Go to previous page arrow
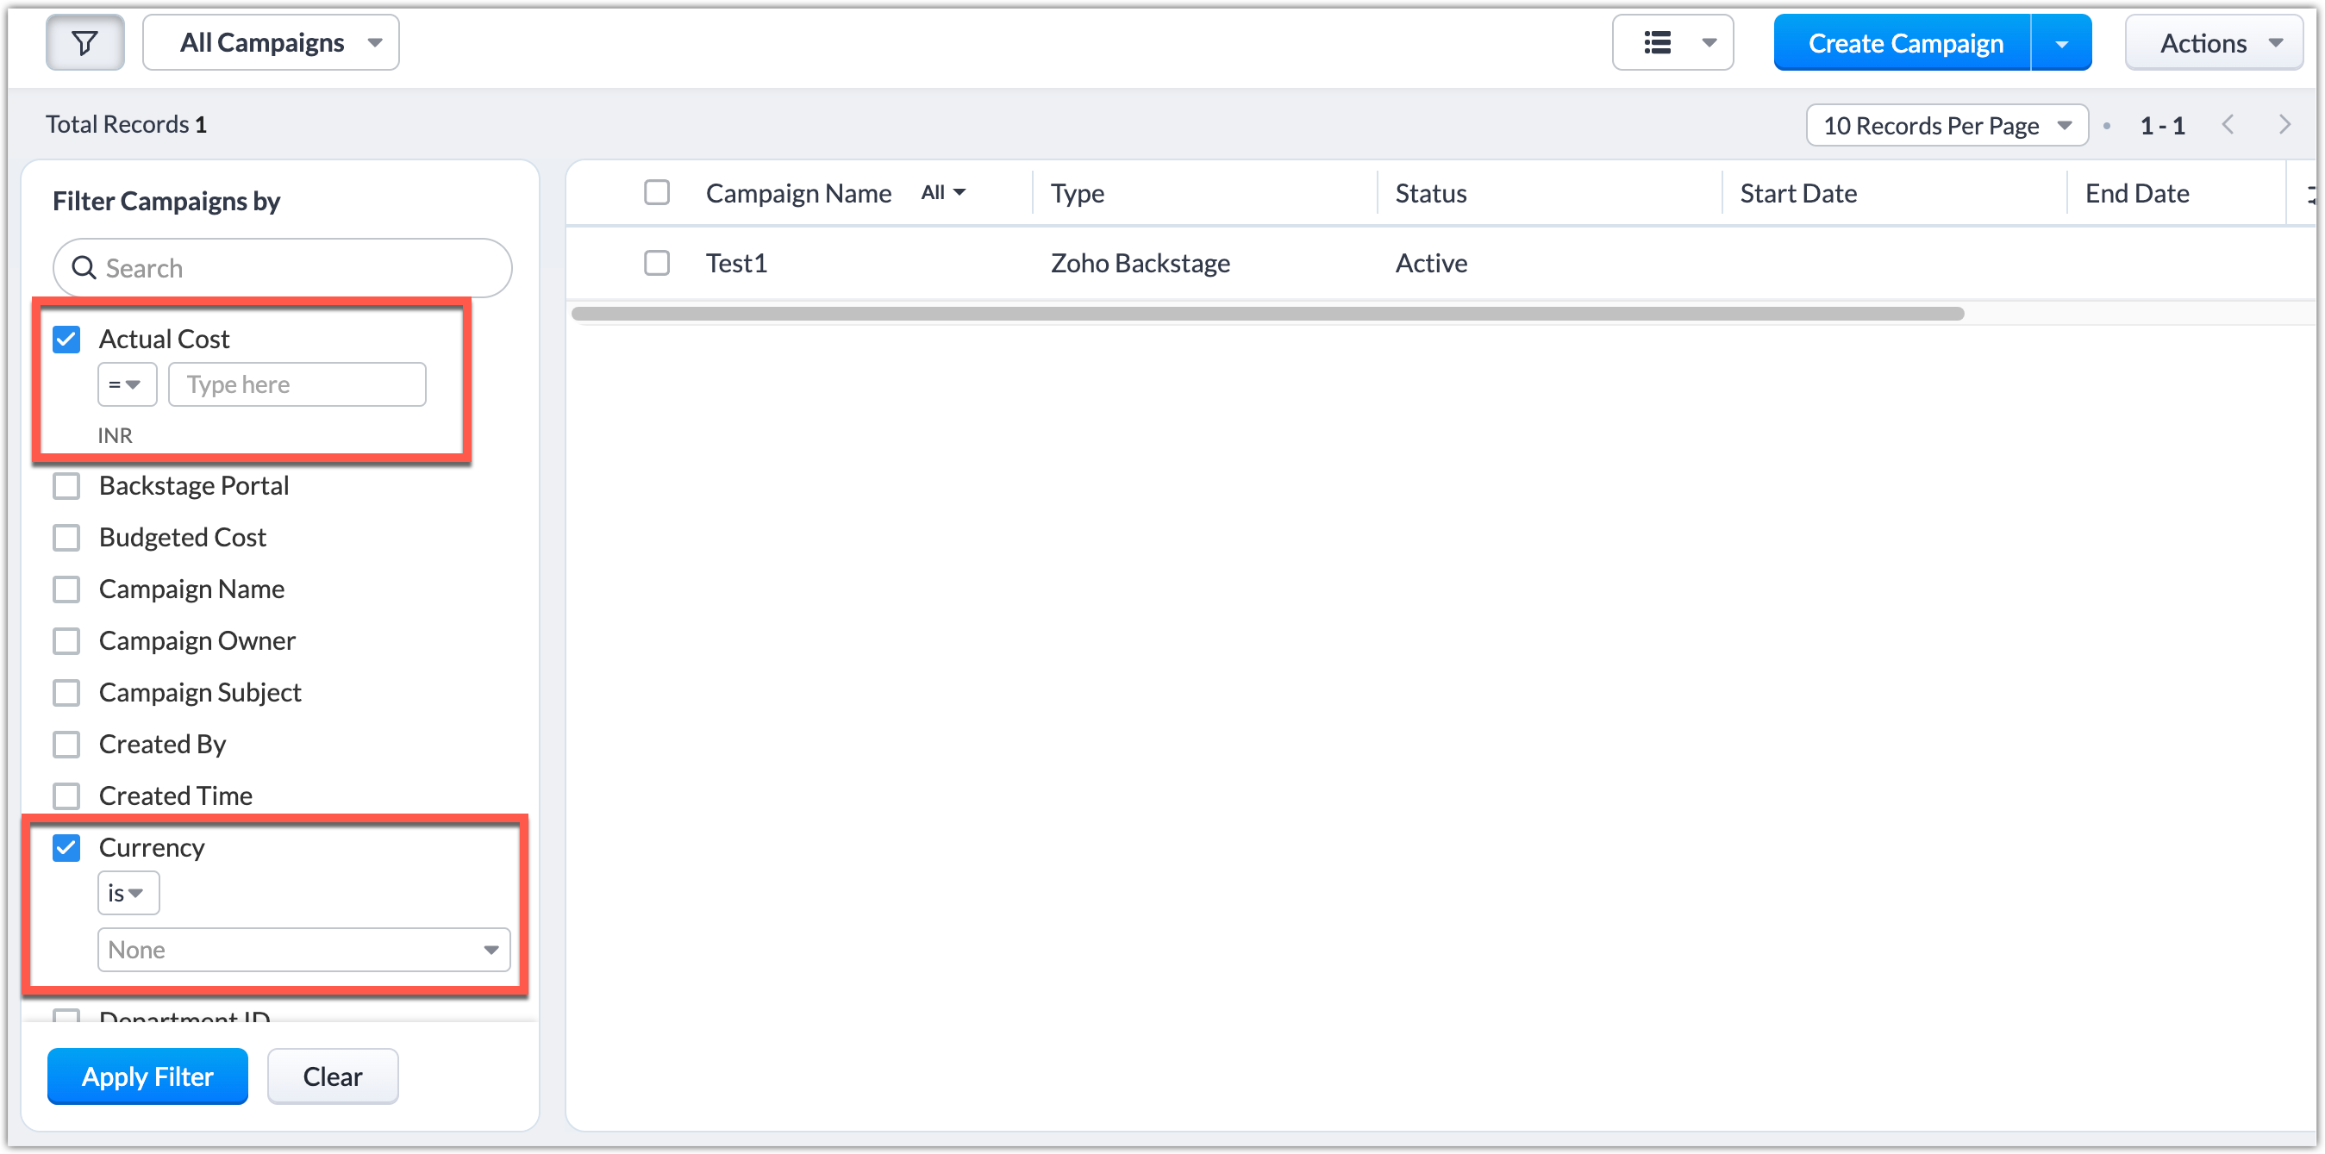The height and width of the screenshot is (1154, 2325). point(2228,124)
